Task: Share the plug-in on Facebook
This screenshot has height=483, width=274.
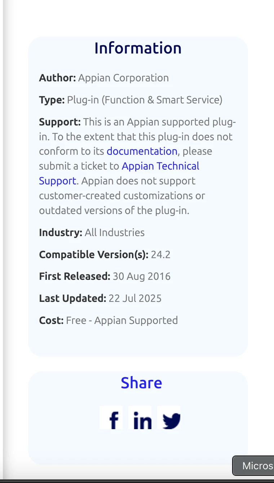Action: click(111, 418)
